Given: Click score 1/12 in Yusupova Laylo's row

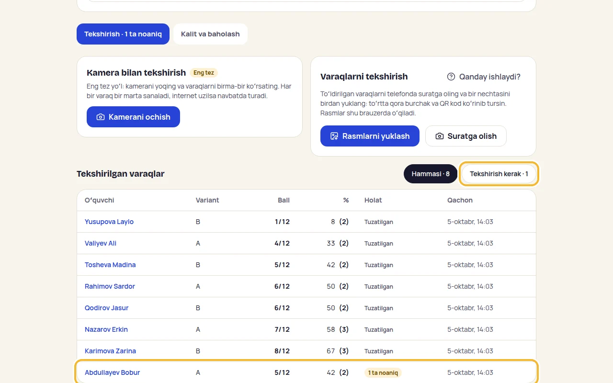Looking at the screenshot, I should (282, 222).
